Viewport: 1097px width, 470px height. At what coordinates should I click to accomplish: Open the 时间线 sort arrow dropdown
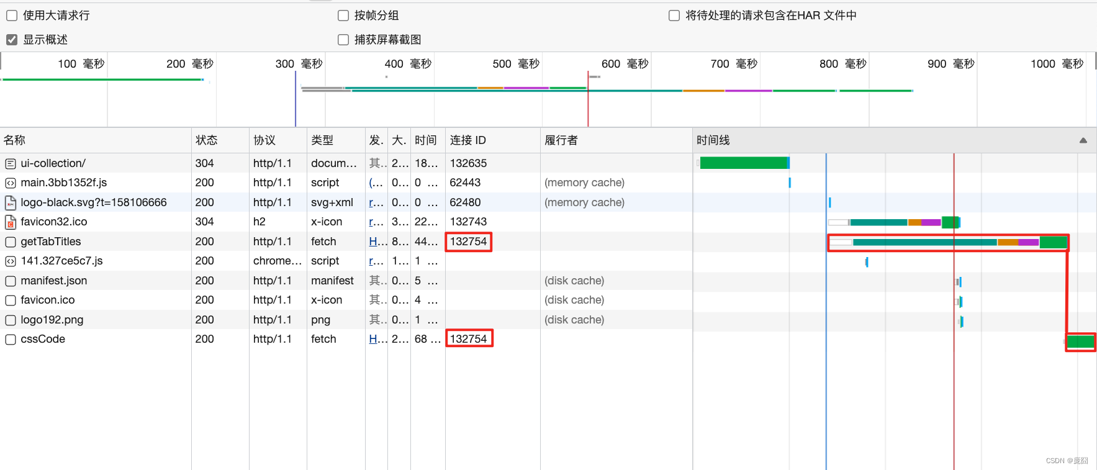(x=1083, y=140)
